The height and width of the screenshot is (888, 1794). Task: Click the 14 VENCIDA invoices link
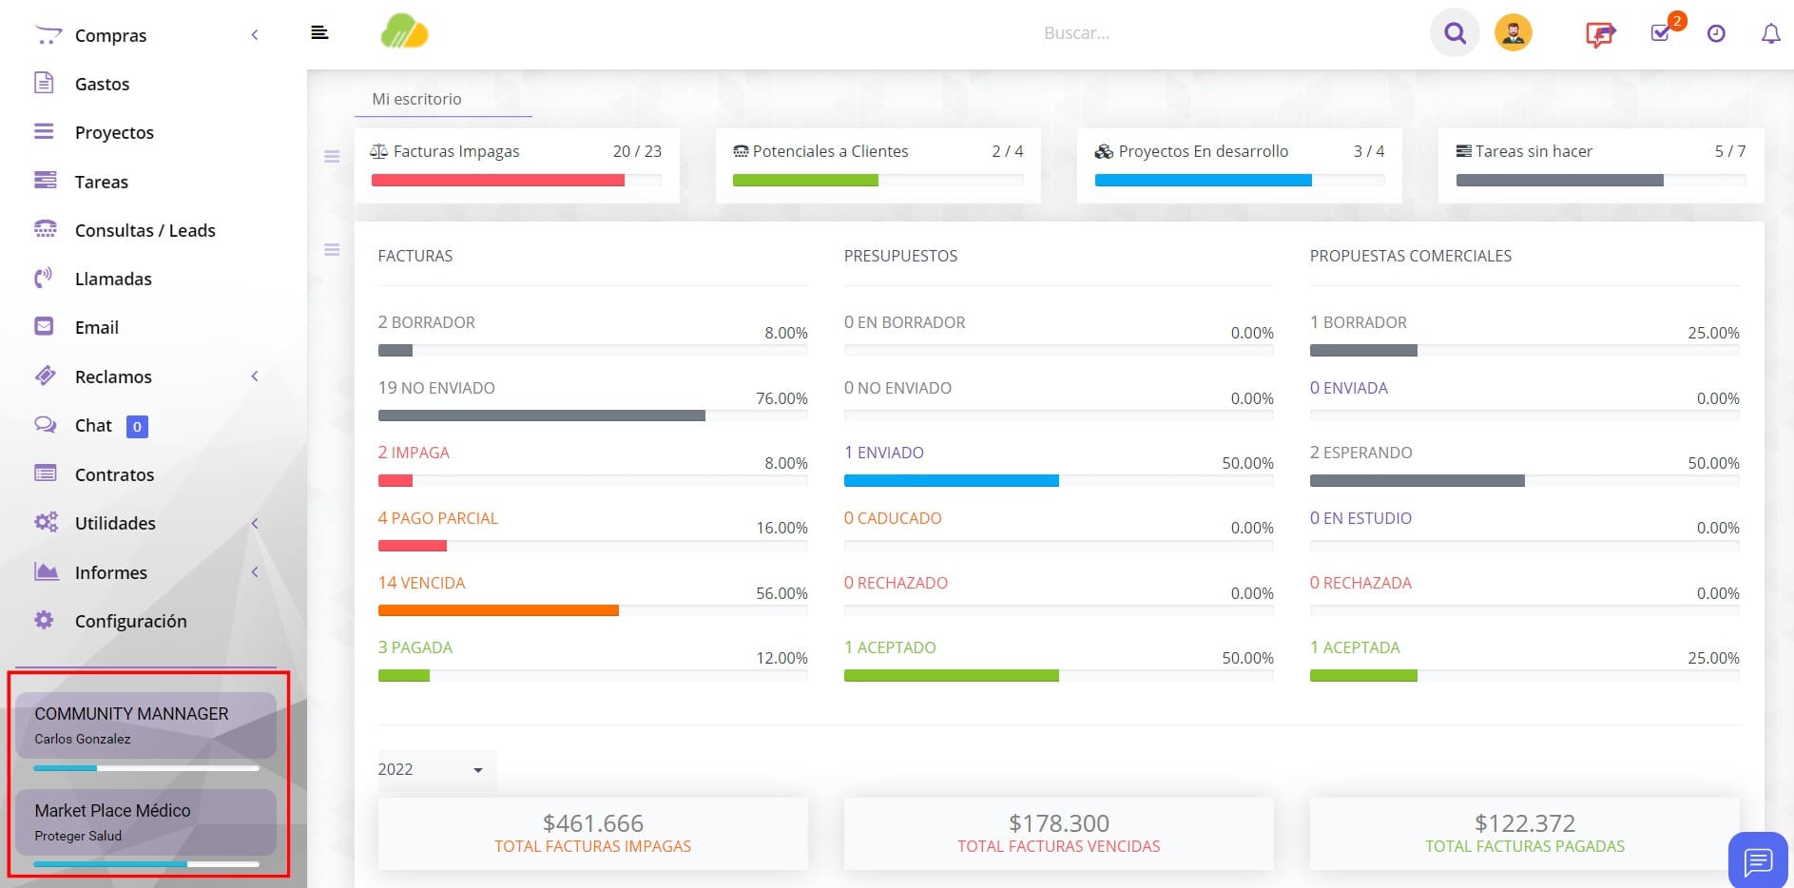421,583
